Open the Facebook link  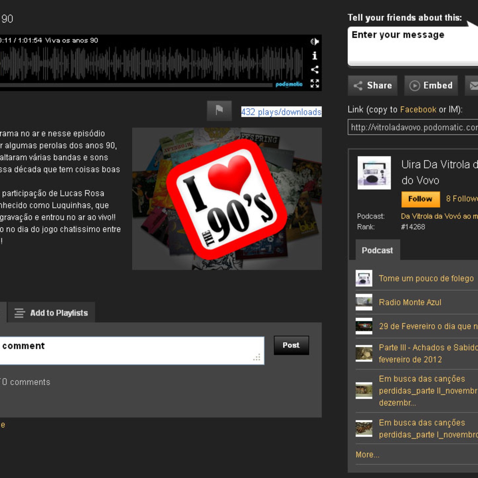pos(418,110)
